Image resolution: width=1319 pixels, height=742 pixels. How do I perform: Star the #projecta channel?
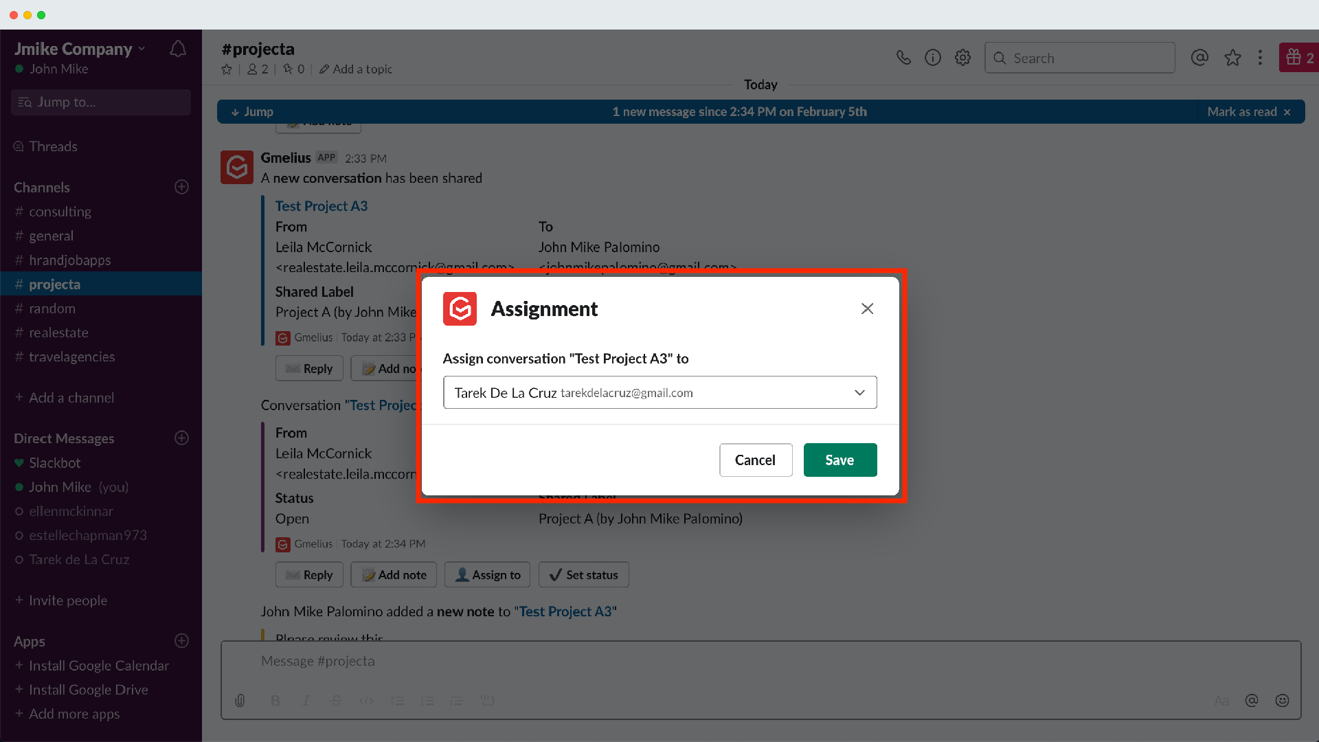pos(227,69)
